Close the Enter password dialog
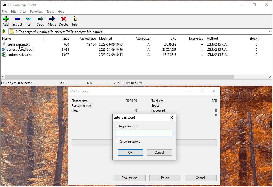The height and width of the screenshot is (187, 273). pos(171,117)
